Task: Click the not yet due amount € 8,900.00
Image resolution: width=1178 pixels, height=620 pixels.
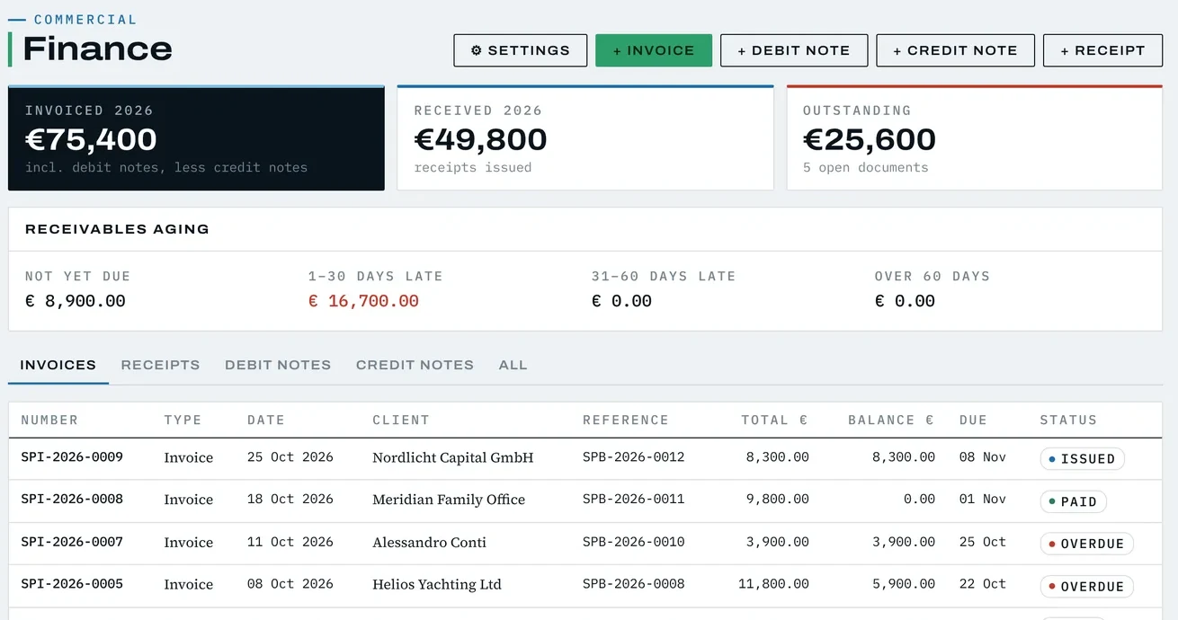Action: 76,301
